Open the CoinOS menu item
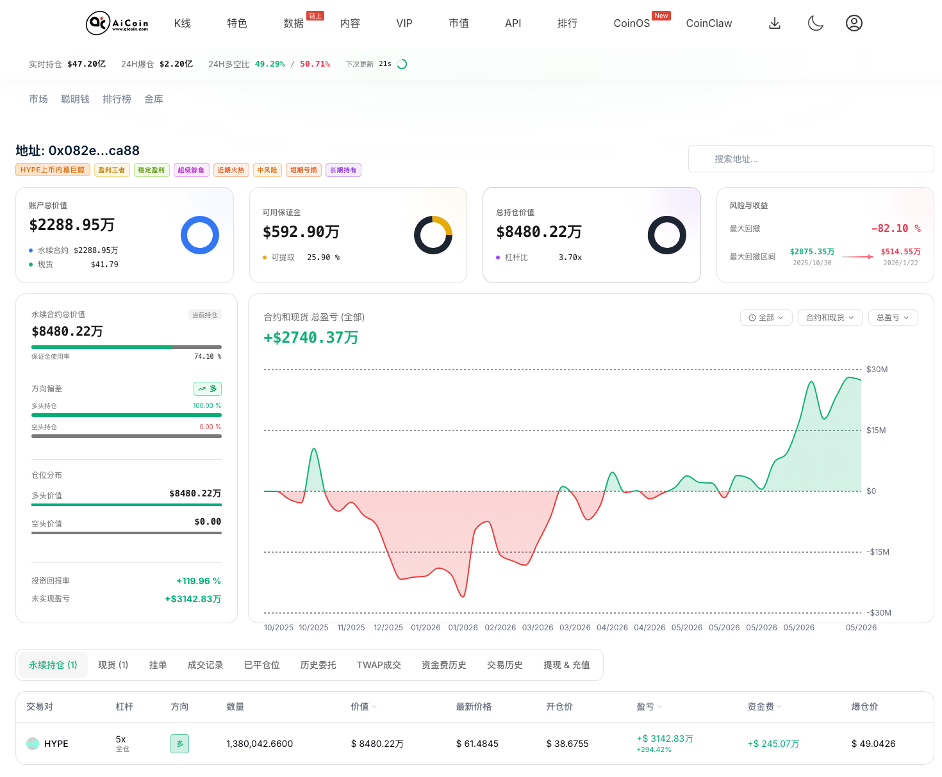Viewport: 942px width, 777px height. [632, 23]
